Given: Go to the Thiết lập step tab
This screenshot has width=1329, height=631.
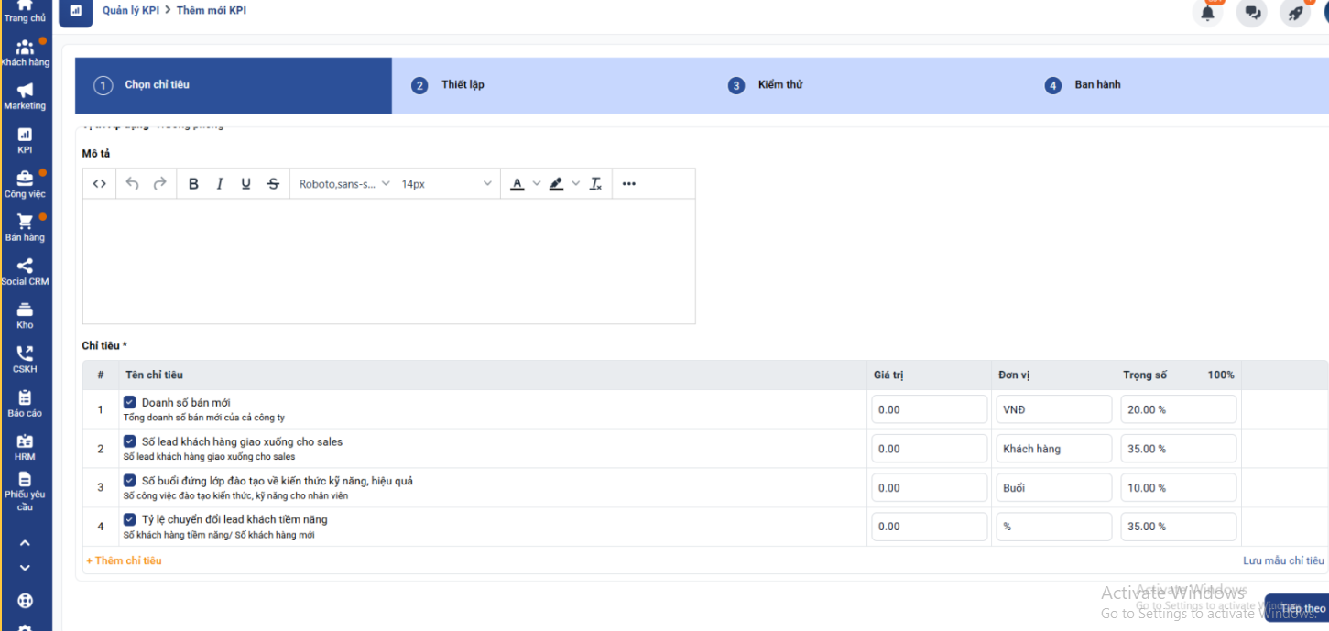Looking at the screenshot, I should coord(463,85).
